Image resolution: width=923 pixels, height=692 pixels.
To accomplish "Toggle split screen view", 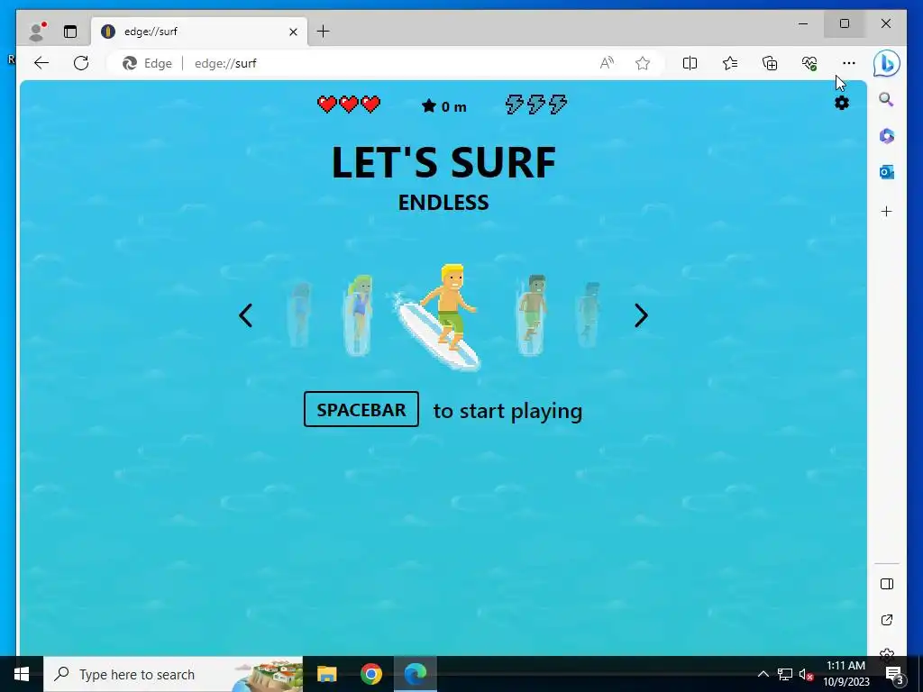I will [x=690, y=63].
